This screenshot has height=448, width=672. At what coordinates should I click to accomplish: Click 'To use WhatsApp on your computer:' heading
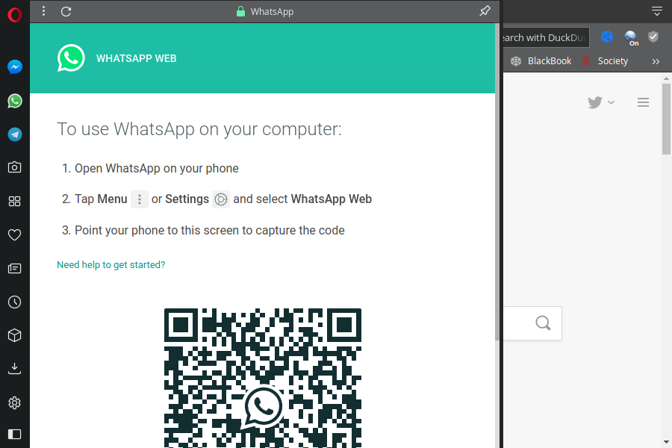pos(199,129)
